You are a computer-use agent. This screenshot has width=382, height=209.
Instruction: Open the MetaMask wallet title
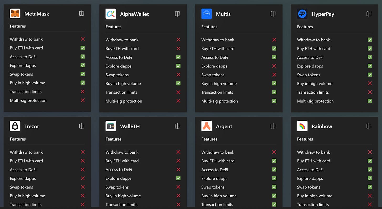(37, 14)
